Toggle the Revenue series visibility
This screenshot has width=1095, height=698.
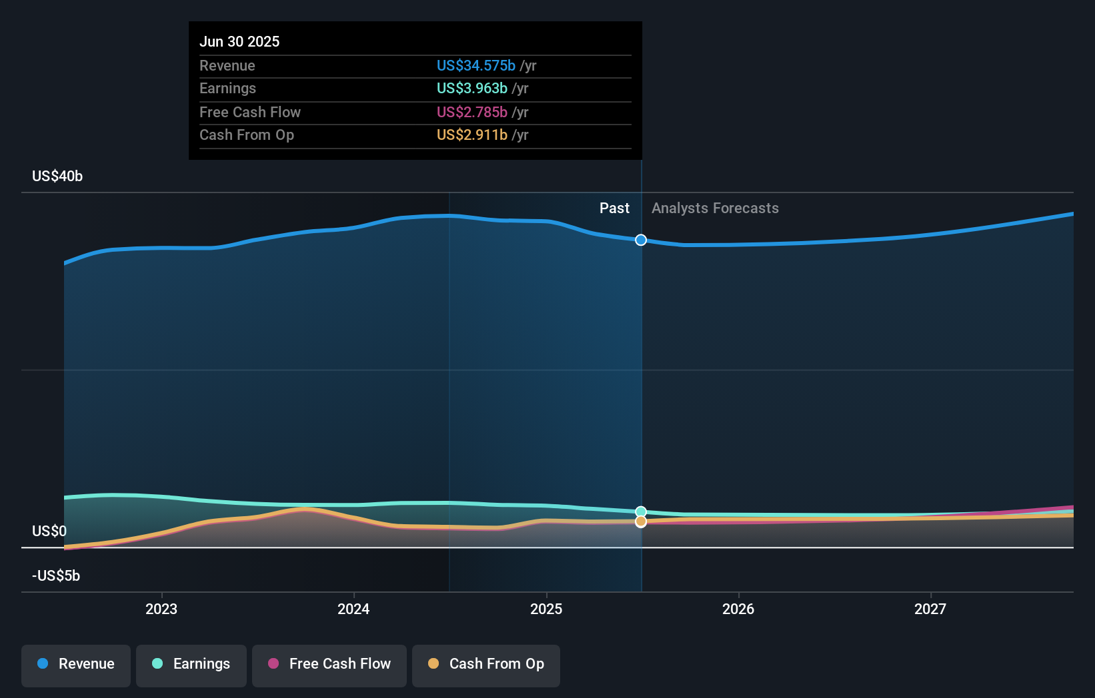[75, 665]
